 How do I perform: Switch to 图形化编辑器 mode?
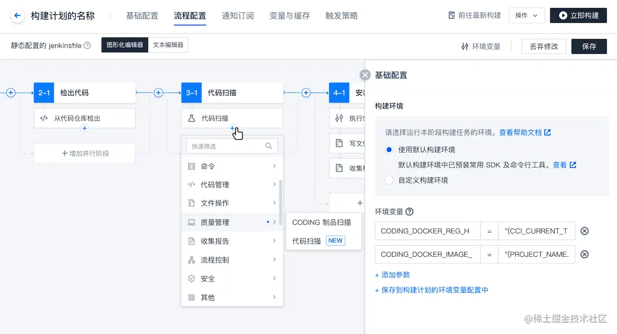click(x=125, y=45)
